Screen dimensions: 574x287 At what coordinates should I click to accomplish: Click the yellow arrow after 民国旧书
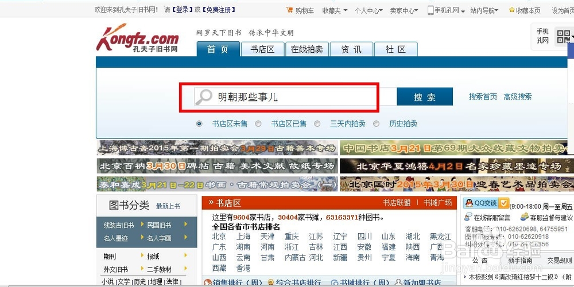[186, 224]
